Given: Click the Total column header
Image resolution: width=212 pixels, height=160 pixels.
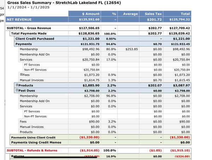Looking at the screenshot, I should click(x=185, y=14).
